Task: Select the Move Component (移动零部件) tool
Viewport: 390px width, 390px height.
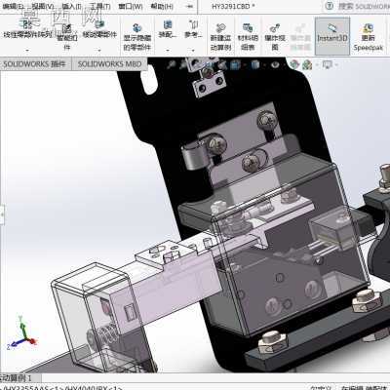Action: [x=99, y=28]
